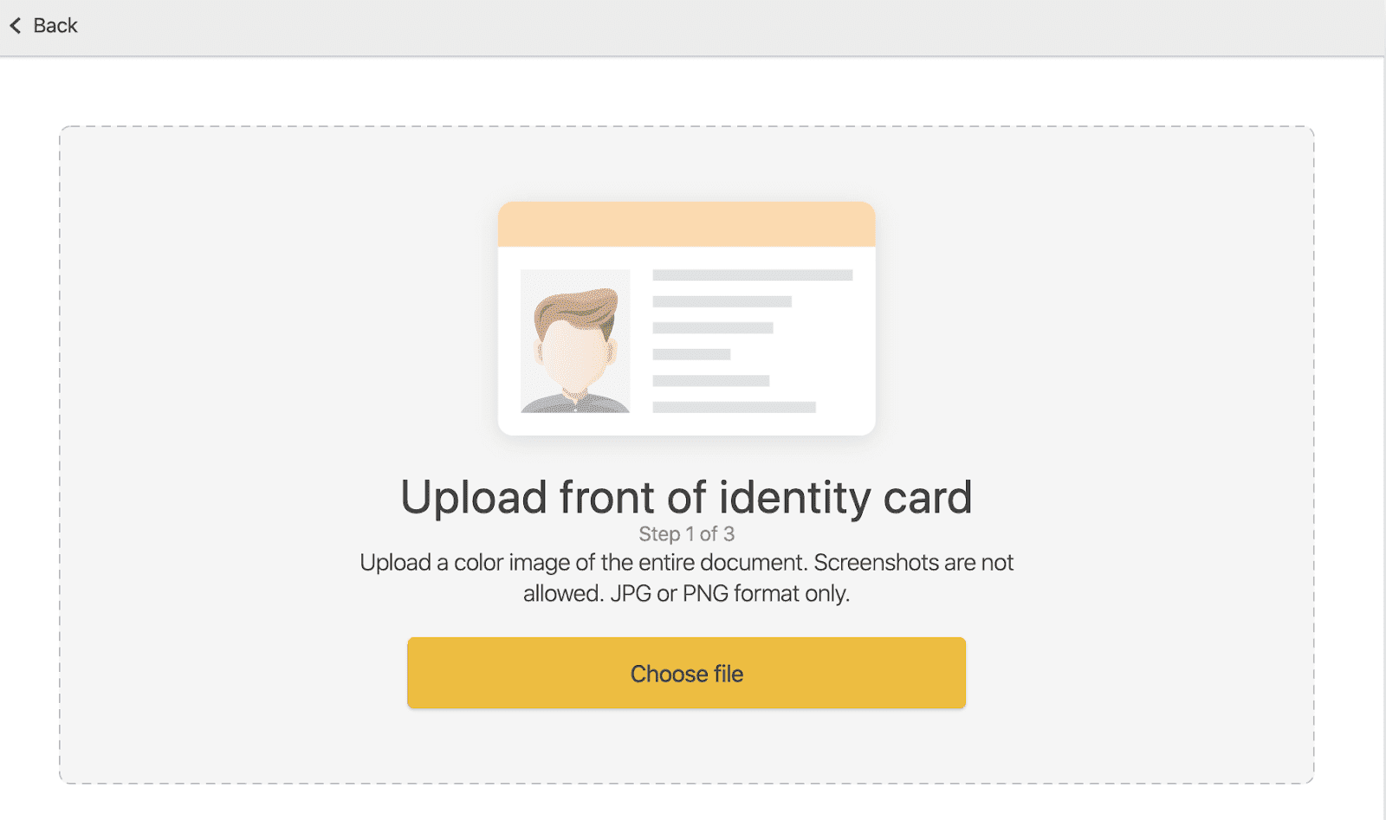Click the "Upload a color image" instruction line
Screen dimensions: 1386x820
686,563
